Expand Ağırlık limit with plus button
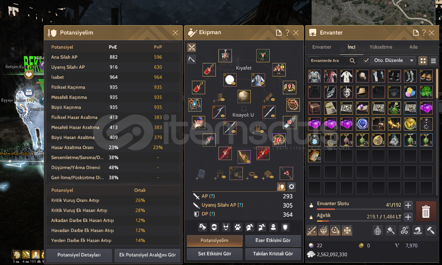 point(408,217)
